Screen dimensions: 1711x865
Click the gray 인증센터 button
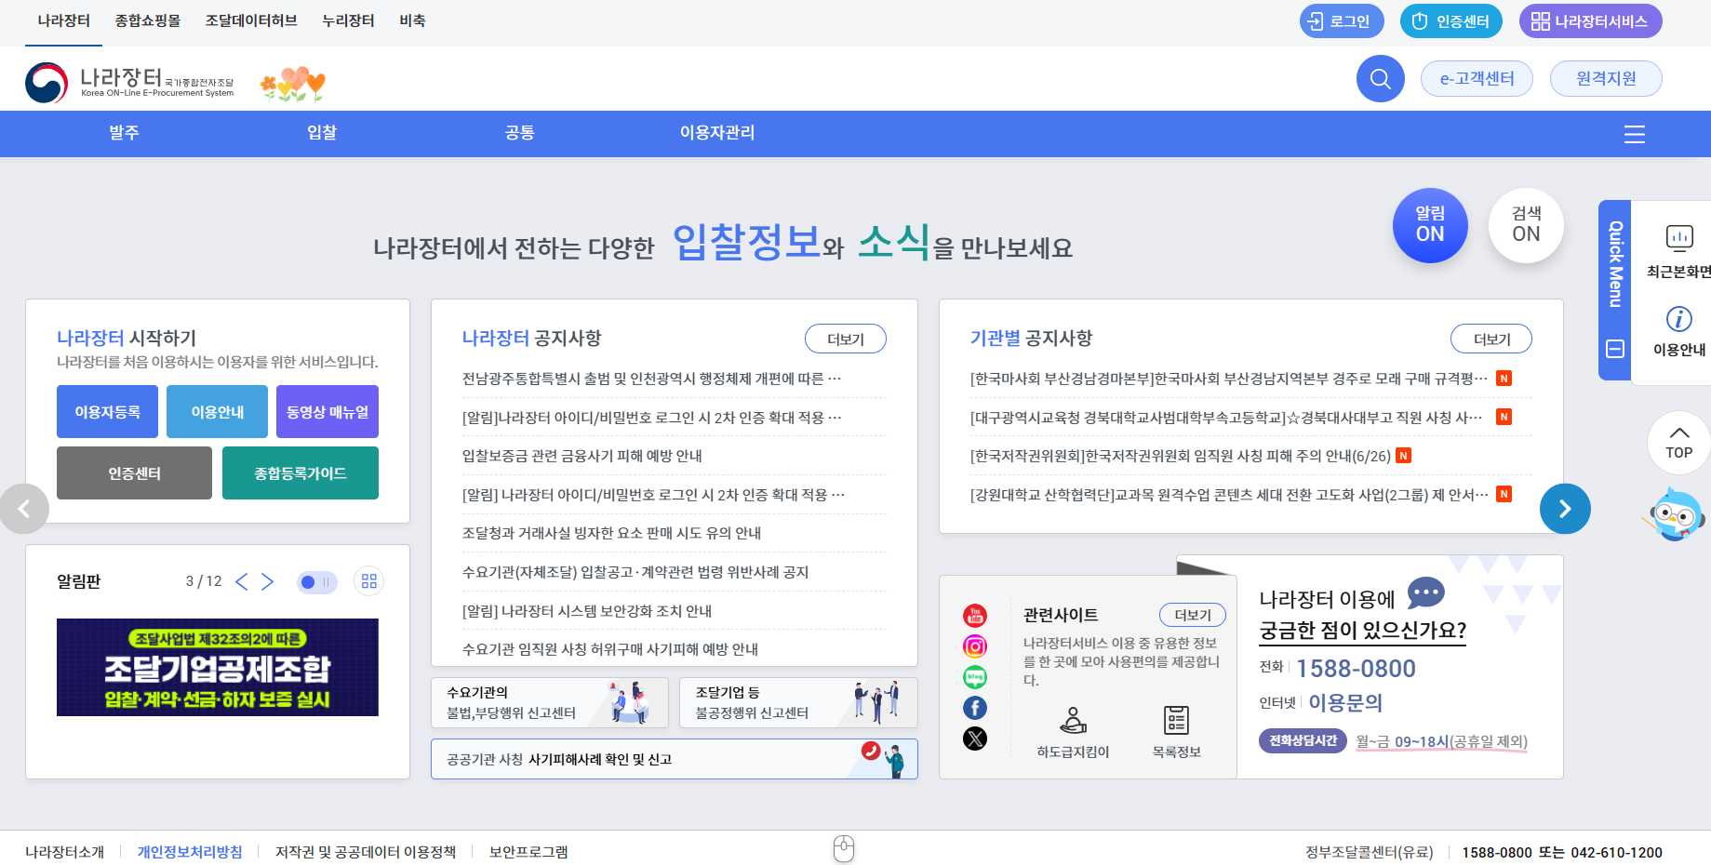point(134,473)
